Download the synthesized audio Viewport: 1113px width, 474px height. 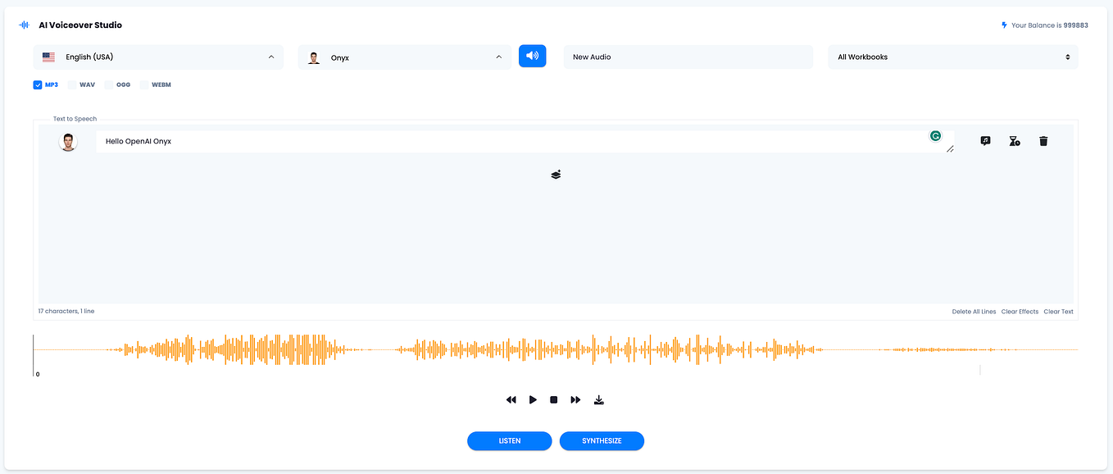pyautogui.click(x=598, y=399)
